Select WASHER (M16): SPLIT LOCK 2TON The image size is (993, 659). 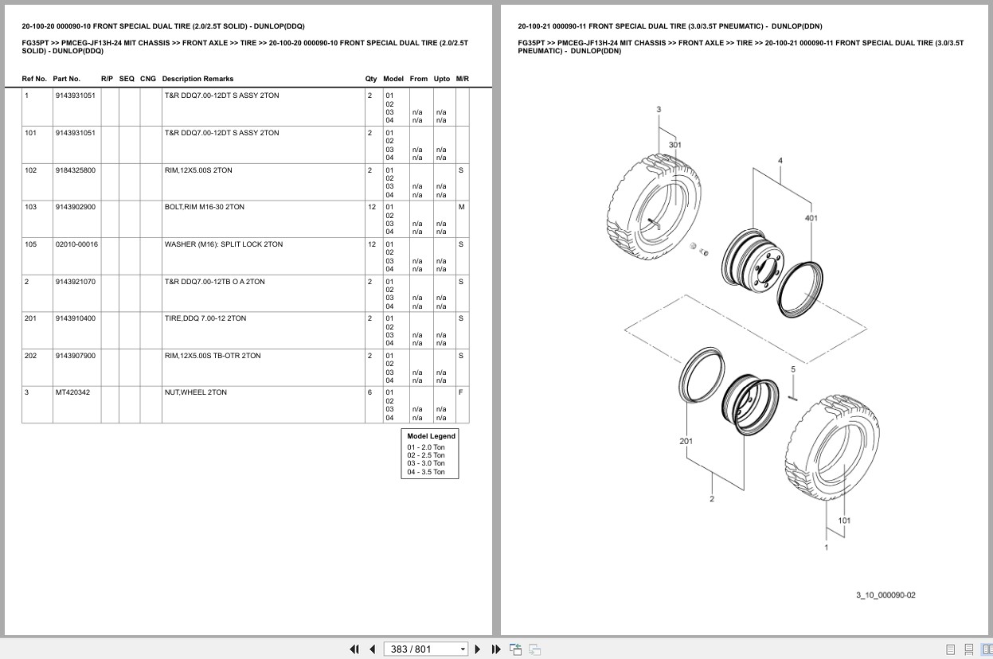(x=224, y=244)
